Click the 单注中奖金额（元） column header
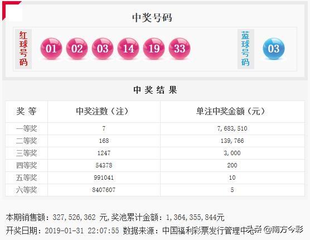This screenshot has width=310, height=240. tap(230, 111)
